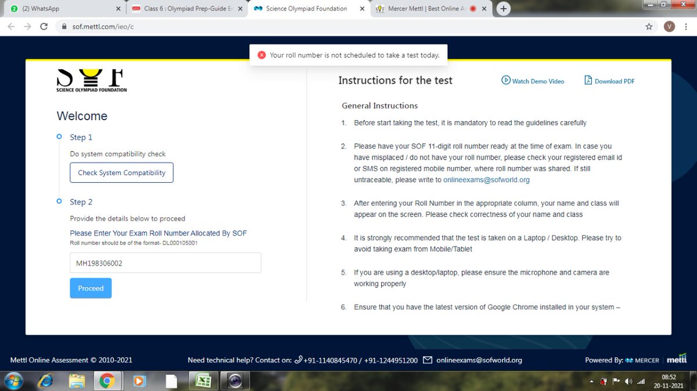Focus the exam roll number input field
This screenshot has height=391, width=697.
click(x=166, y=263)
